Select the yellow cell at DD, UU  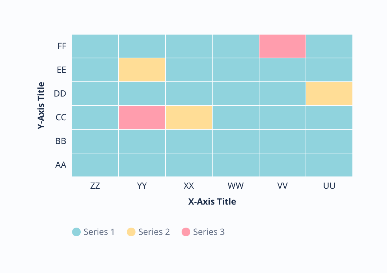(x=329, y=94)
